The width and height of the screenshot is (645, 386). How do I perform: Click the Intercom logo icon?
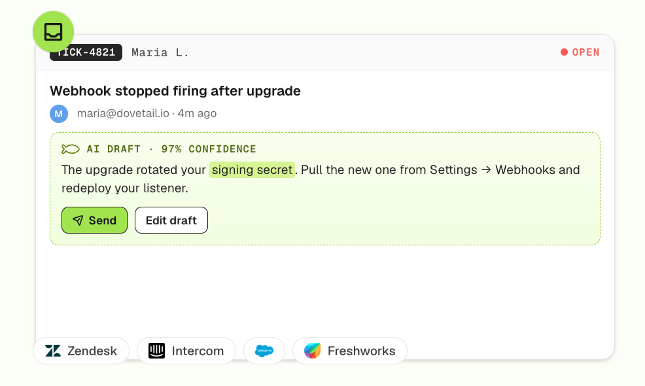(156, 351)
